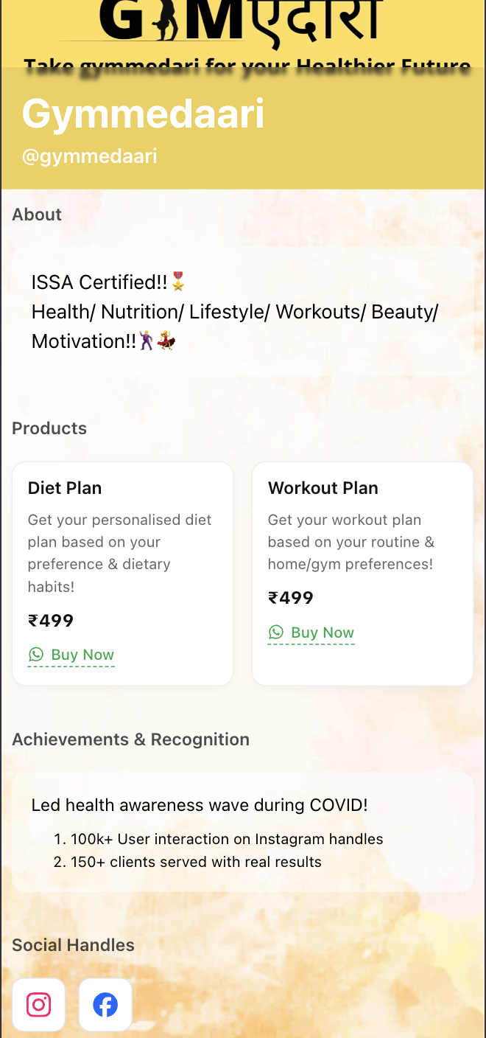Select the Workout Plan product card
Viewport: 486px width, 1038px height.
362,573
